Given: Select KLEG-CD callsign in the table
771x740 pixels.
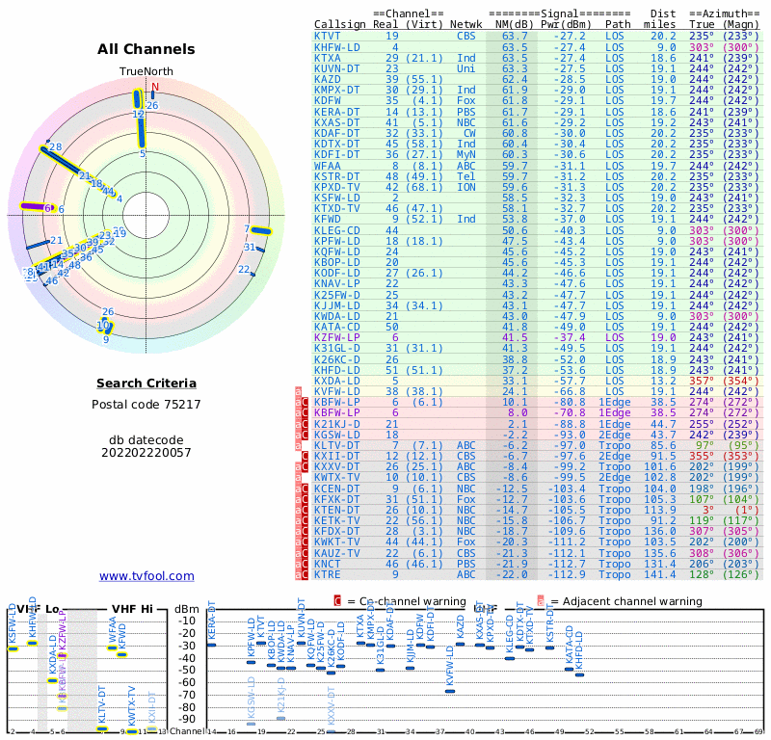Looking at the screenshot, I should (x=336, y=230).
